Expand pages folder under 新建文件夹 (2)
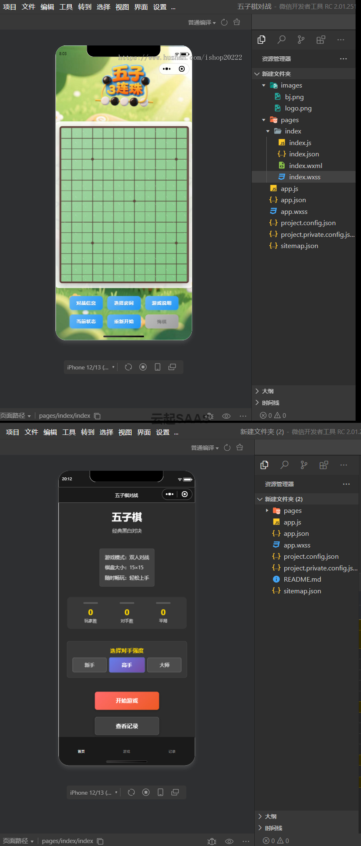Viewport: 361px width, 846px height. pos(267,511)
